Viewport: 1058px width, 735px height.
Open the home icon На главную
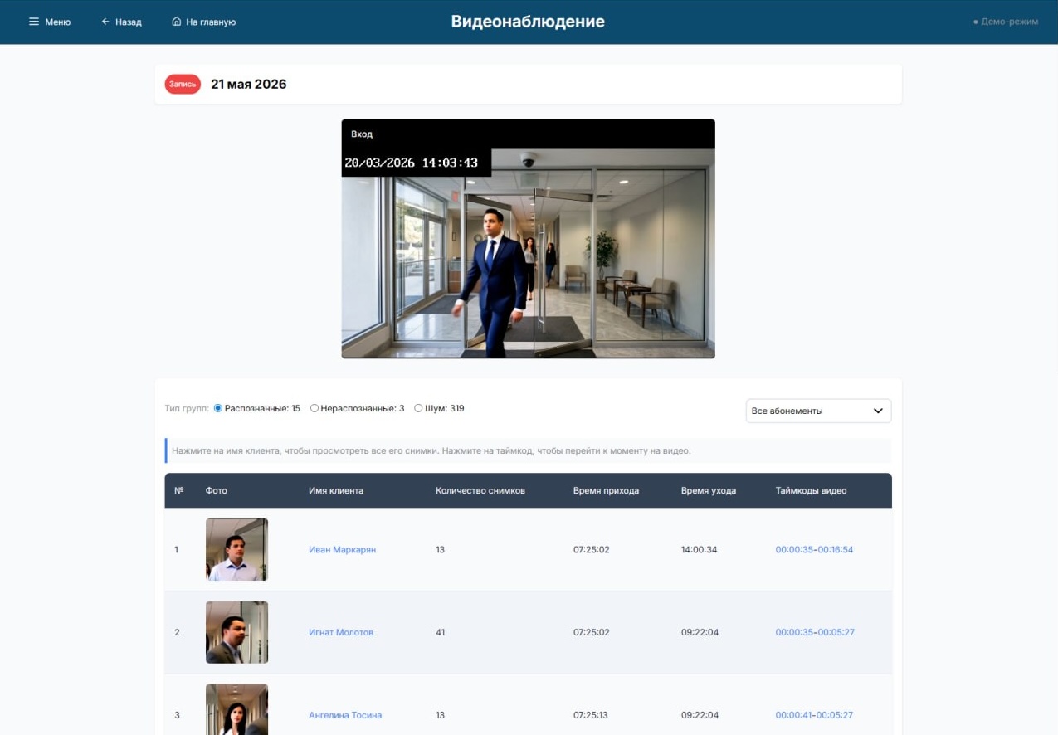176,22
